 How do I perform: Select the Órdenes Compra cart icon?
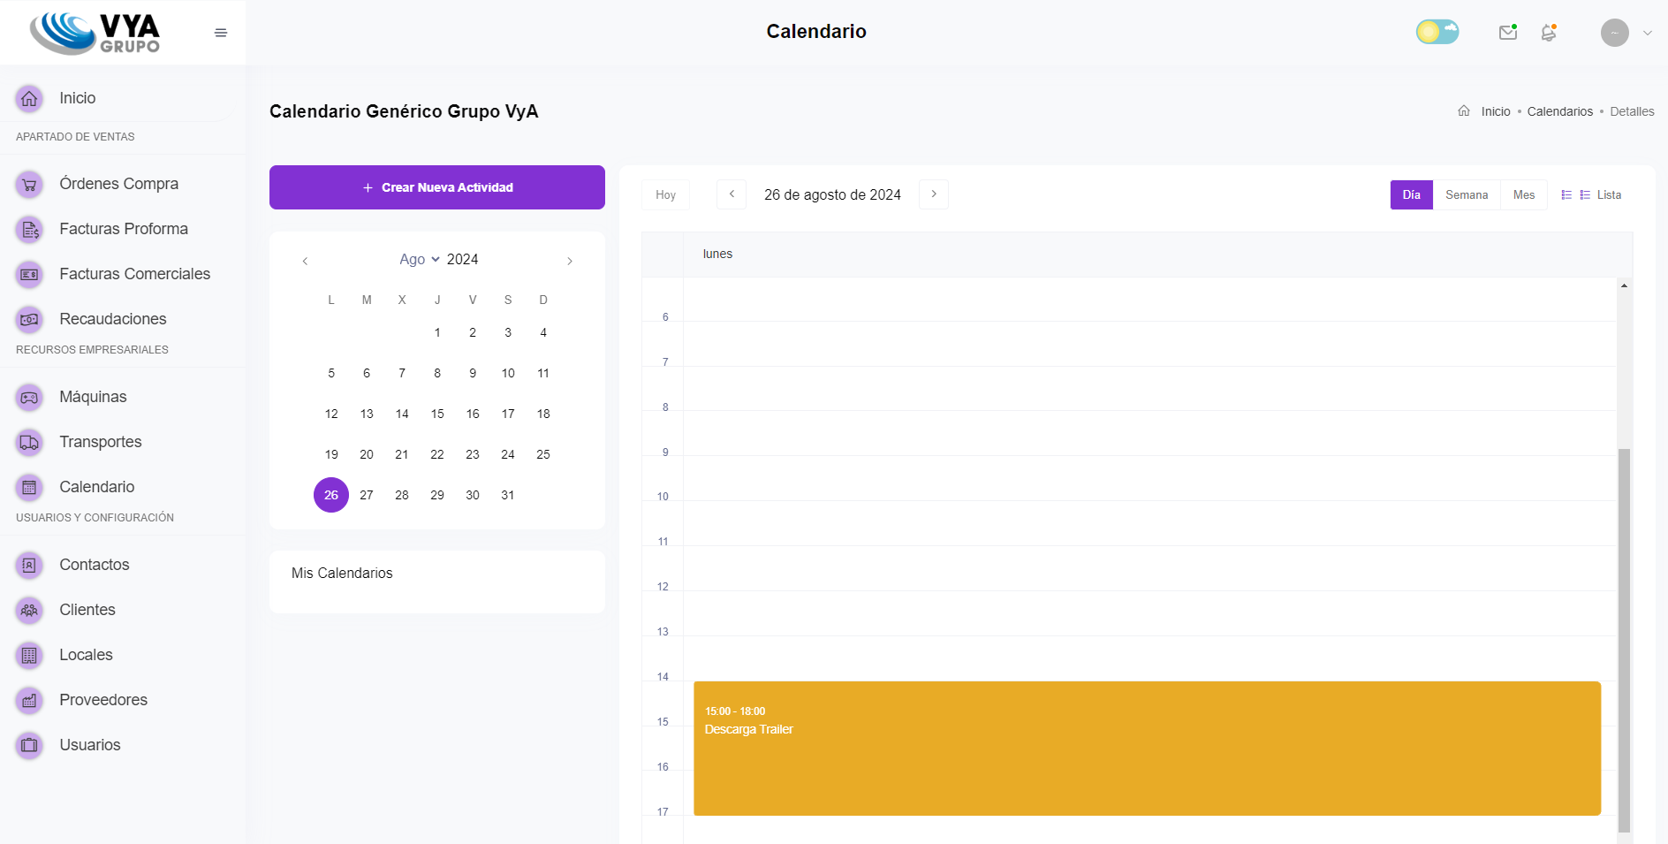click(29, 184)
